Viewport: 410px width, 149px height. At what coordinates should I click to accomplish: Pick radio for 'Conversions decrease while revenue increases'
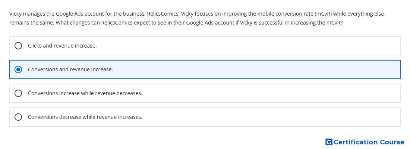click(x=18, y=117)
